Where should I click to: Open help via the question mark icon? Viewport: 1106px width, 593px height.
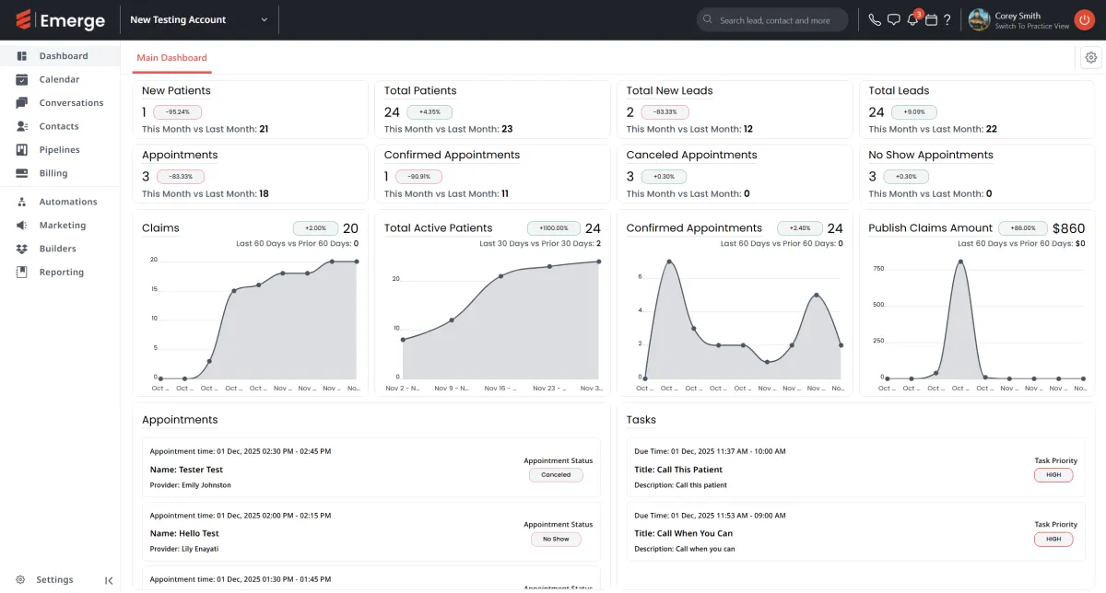tap(947, 20)
